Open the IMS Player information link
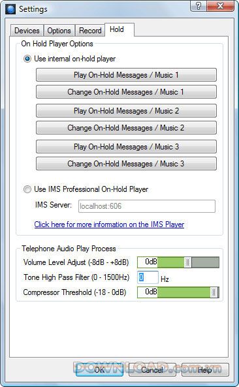 [x=109, y=224]
